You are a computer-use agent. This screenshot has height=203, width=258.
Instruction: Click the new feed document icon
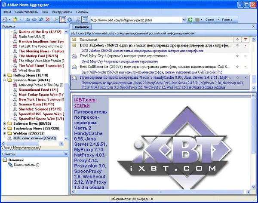tap(5, 20)
